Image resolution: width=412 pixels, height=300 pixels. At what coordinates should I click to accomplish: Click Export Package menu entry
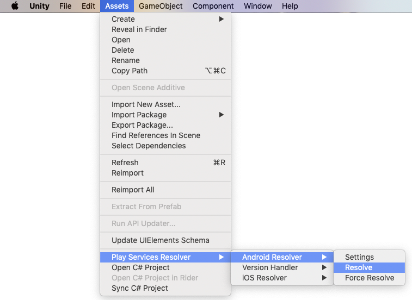click(x=142, y=125)
